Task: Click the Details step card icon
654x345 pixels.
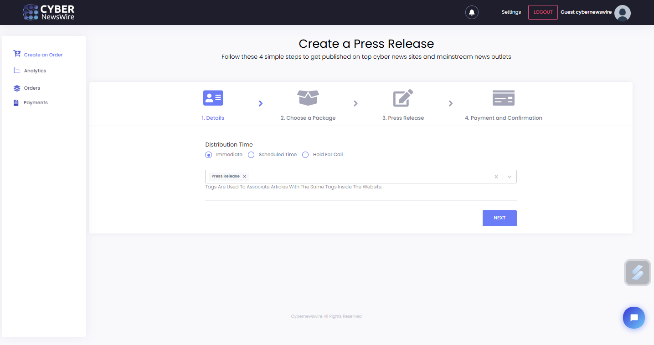Action: coord(213,98)
